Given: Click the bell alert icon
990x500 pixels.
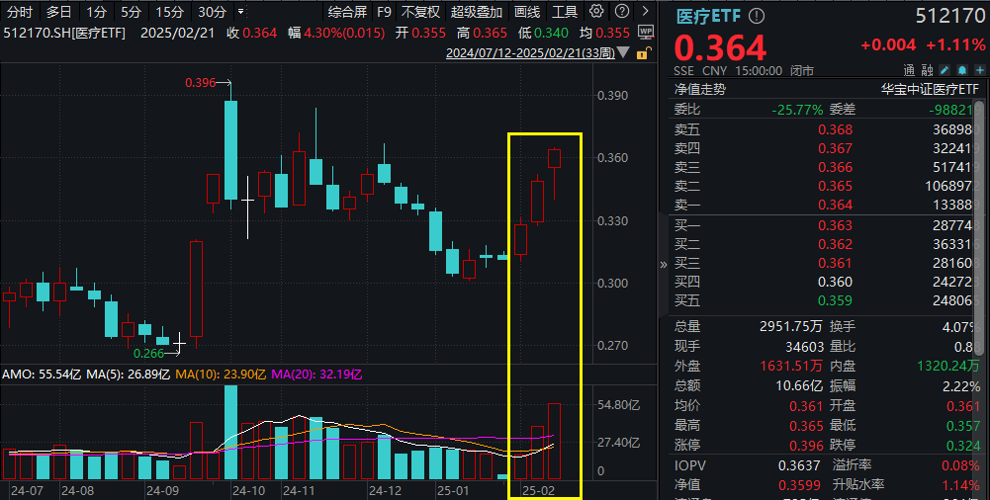Looking at the screenshot, I should tap(962, 70).
